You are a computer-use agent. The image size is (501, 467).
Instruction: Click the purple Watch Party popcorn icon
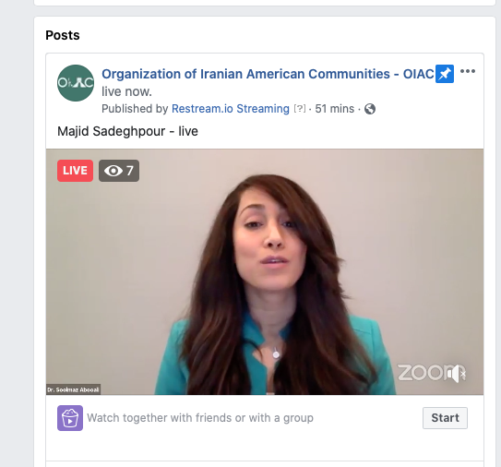coord(70,418)
